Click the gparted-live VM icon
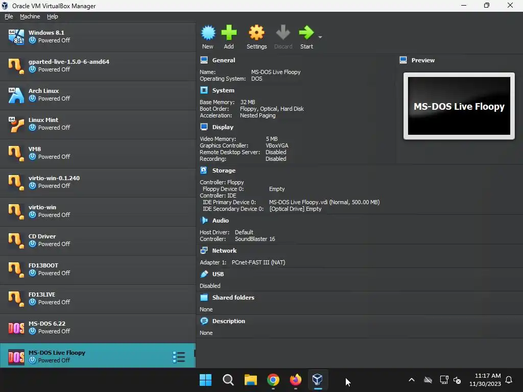Screen dimensions: 523x392 click(16, 66)
